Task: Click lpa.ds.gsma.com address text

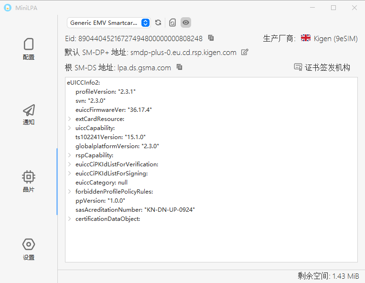Action: [144, 68]
